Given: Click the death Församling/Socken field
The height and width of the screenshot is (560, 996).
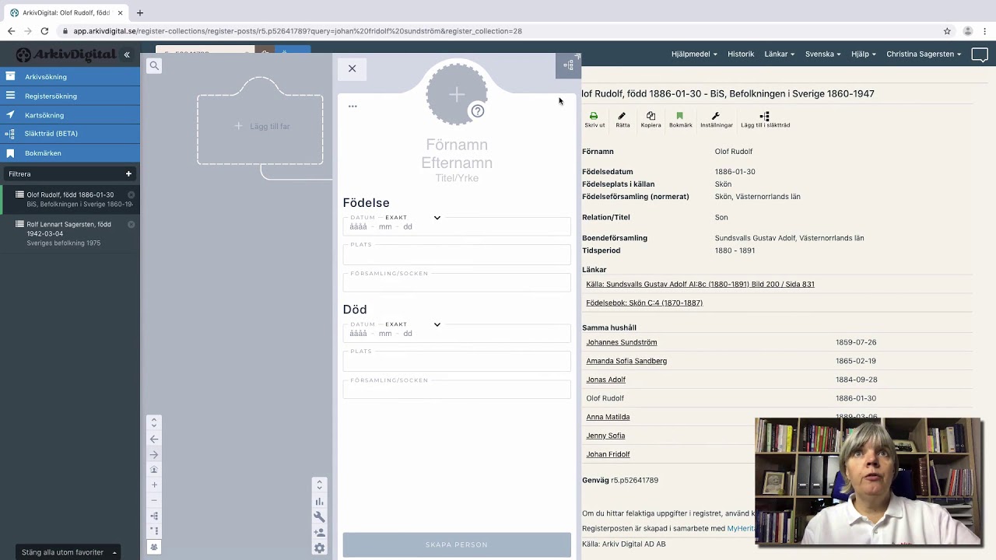Looking at the screenshot, I should 457,390.
